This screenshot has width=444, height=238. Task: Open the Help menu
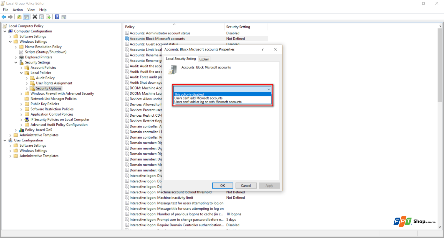pos(43,10)
